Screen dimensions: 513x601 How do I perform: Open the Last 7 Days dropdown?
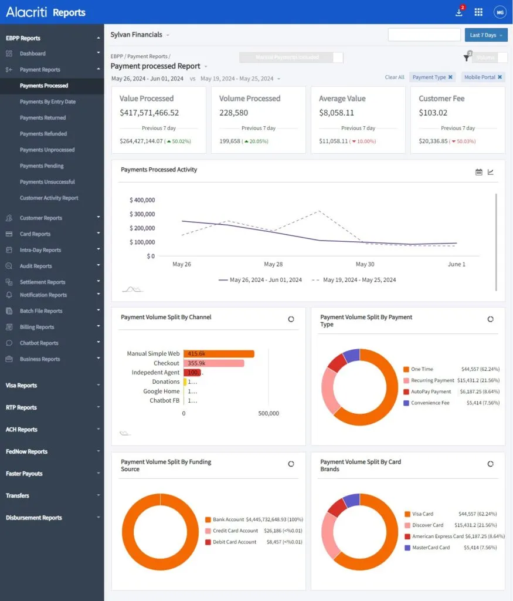(x=485, y=35)
